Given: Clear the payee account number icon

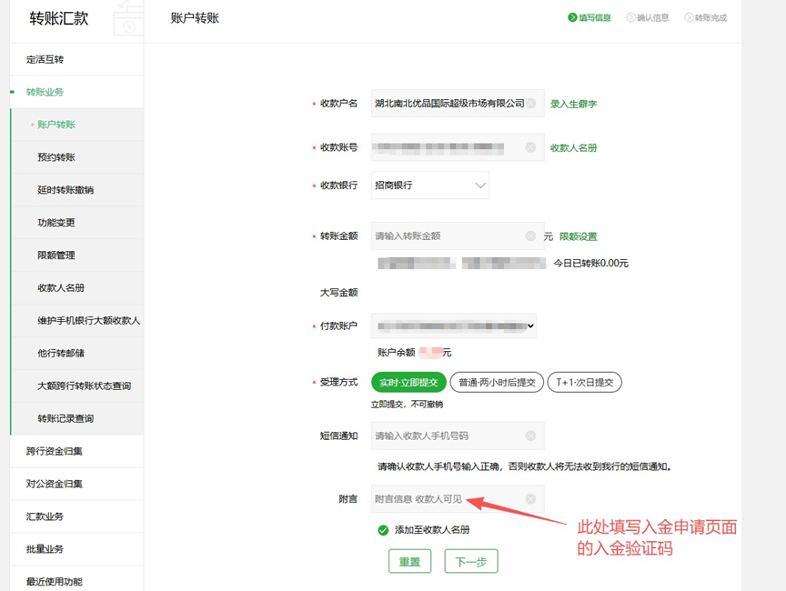Looking at the screenshot, I should [531, 147].
